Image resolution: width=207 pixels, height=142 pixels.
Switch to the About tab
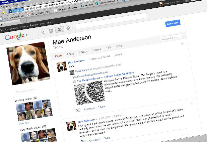70,54
